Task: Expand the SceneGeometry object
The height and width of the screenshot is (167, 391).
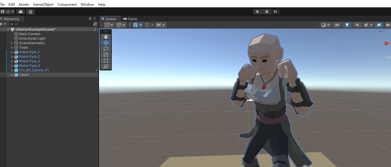Action: point(12,43)
